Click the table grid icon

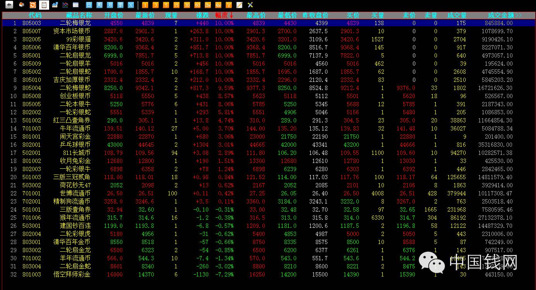[x=76, y=5]
